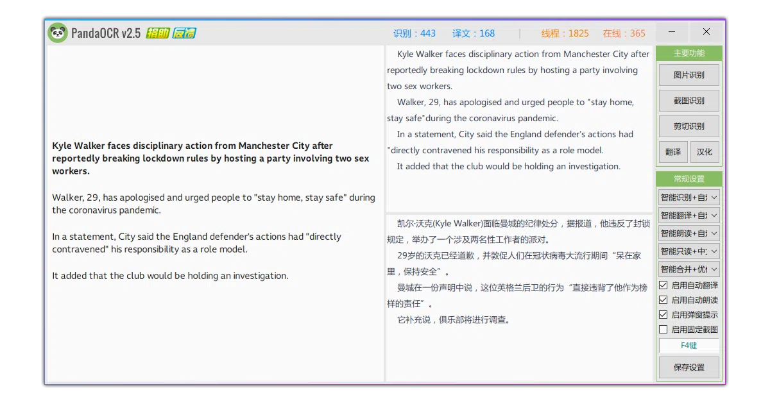
Task: Enable 启用固定截图 checkbox
Action: (x=663, y=329)
